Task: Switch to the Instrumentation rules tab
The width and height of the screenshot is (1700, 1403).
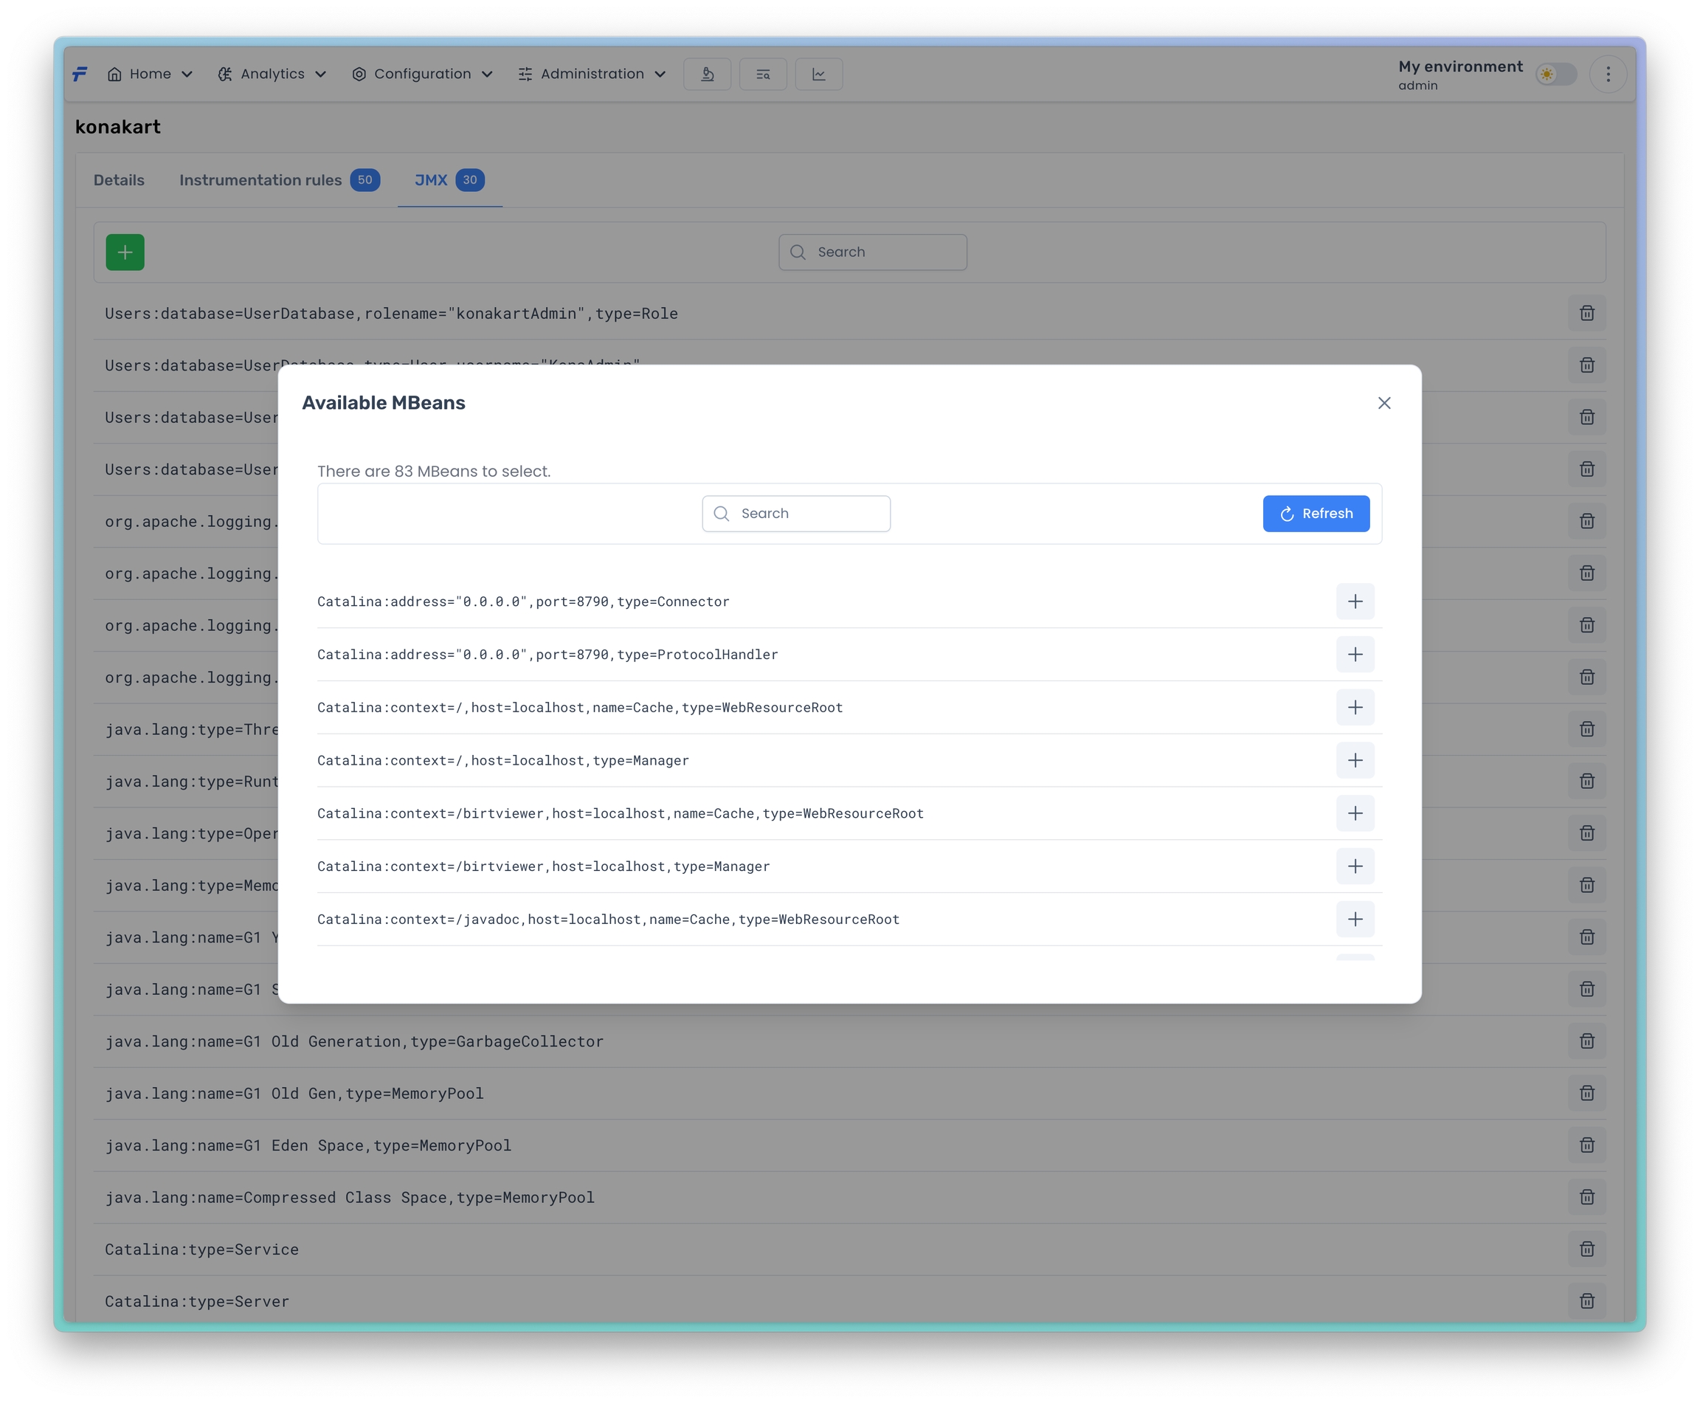Action: (x=260, y=180)
